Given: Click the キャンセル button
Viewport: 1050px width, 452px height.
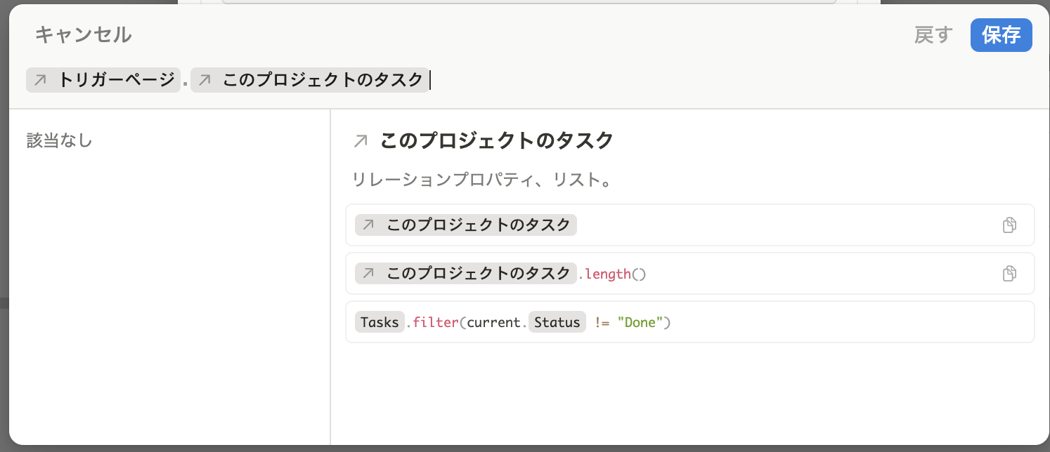Looking at the screenshot, I should (x=83, y=35).
